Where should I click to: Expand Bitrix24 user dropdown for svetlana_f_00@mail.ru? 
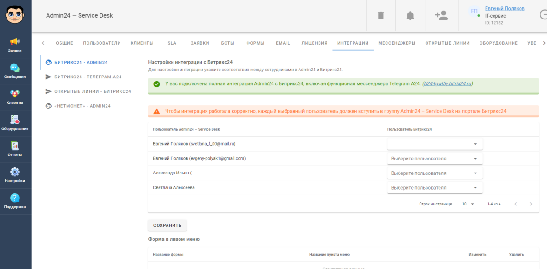pyautogui.click(x=434, y=144)
